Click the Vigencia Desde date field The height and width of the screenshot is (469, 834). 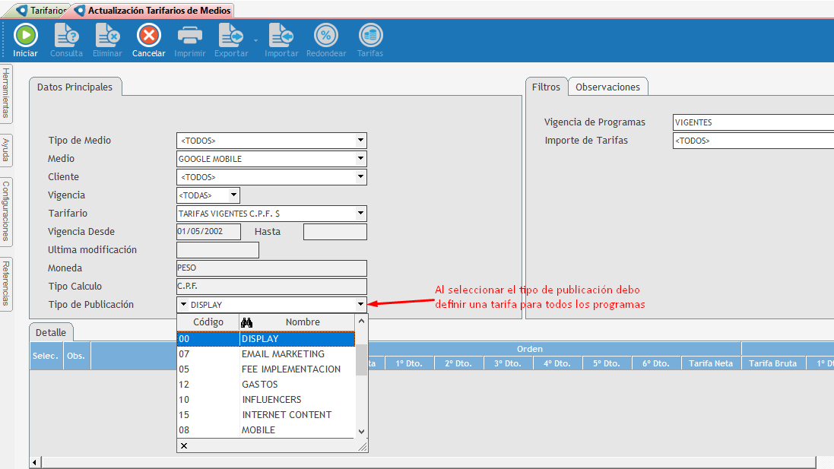coord(208,232)
